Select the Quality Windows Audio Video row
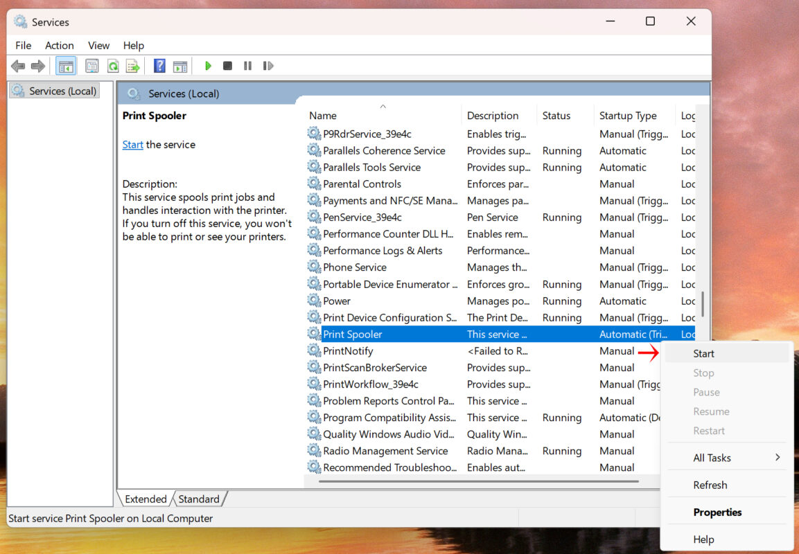Image resolution: width=799 pixels, height=554 pixels. coord(483,434)
